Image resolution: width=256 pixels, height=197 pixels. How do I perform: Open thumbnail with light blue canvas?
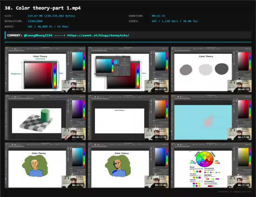[211, 118]
